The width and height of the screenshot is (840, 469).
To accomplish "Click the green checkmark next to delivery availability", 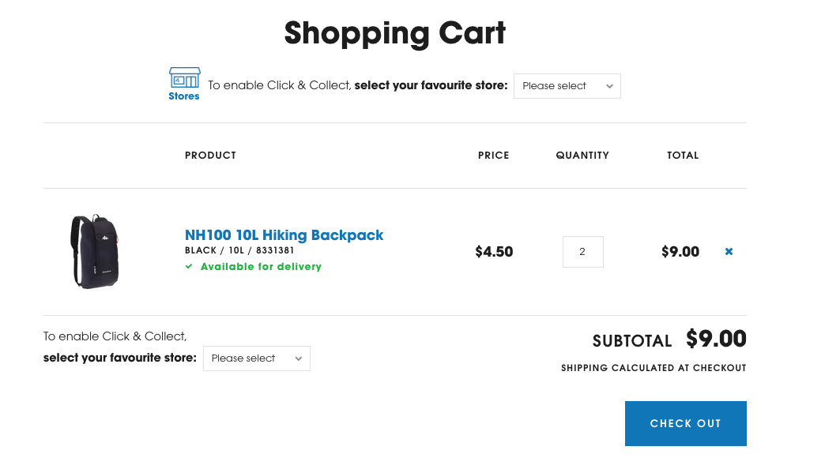I will tap(188, 267).
